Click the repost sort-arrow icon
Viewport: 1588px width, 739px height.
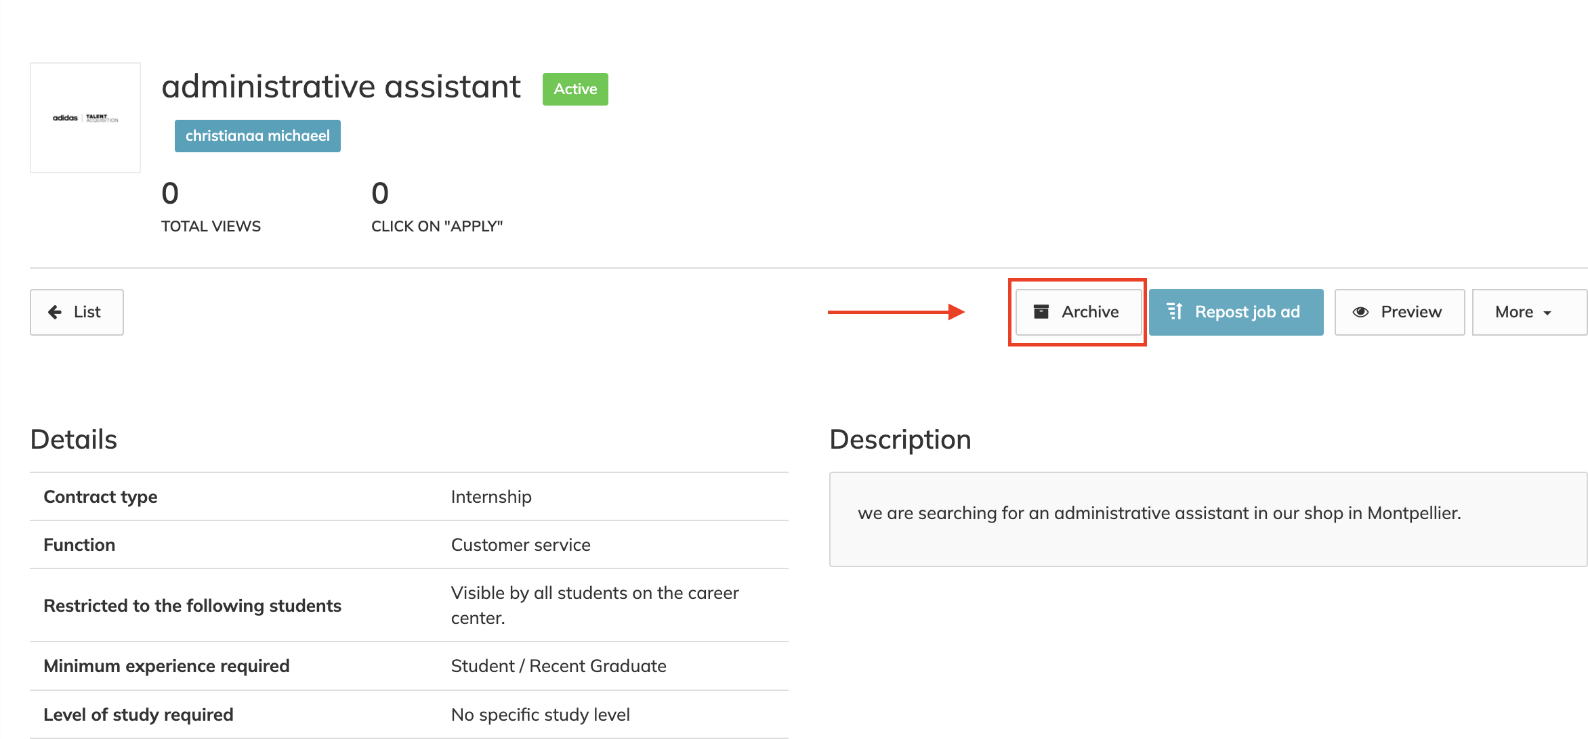pos(1174,311)
